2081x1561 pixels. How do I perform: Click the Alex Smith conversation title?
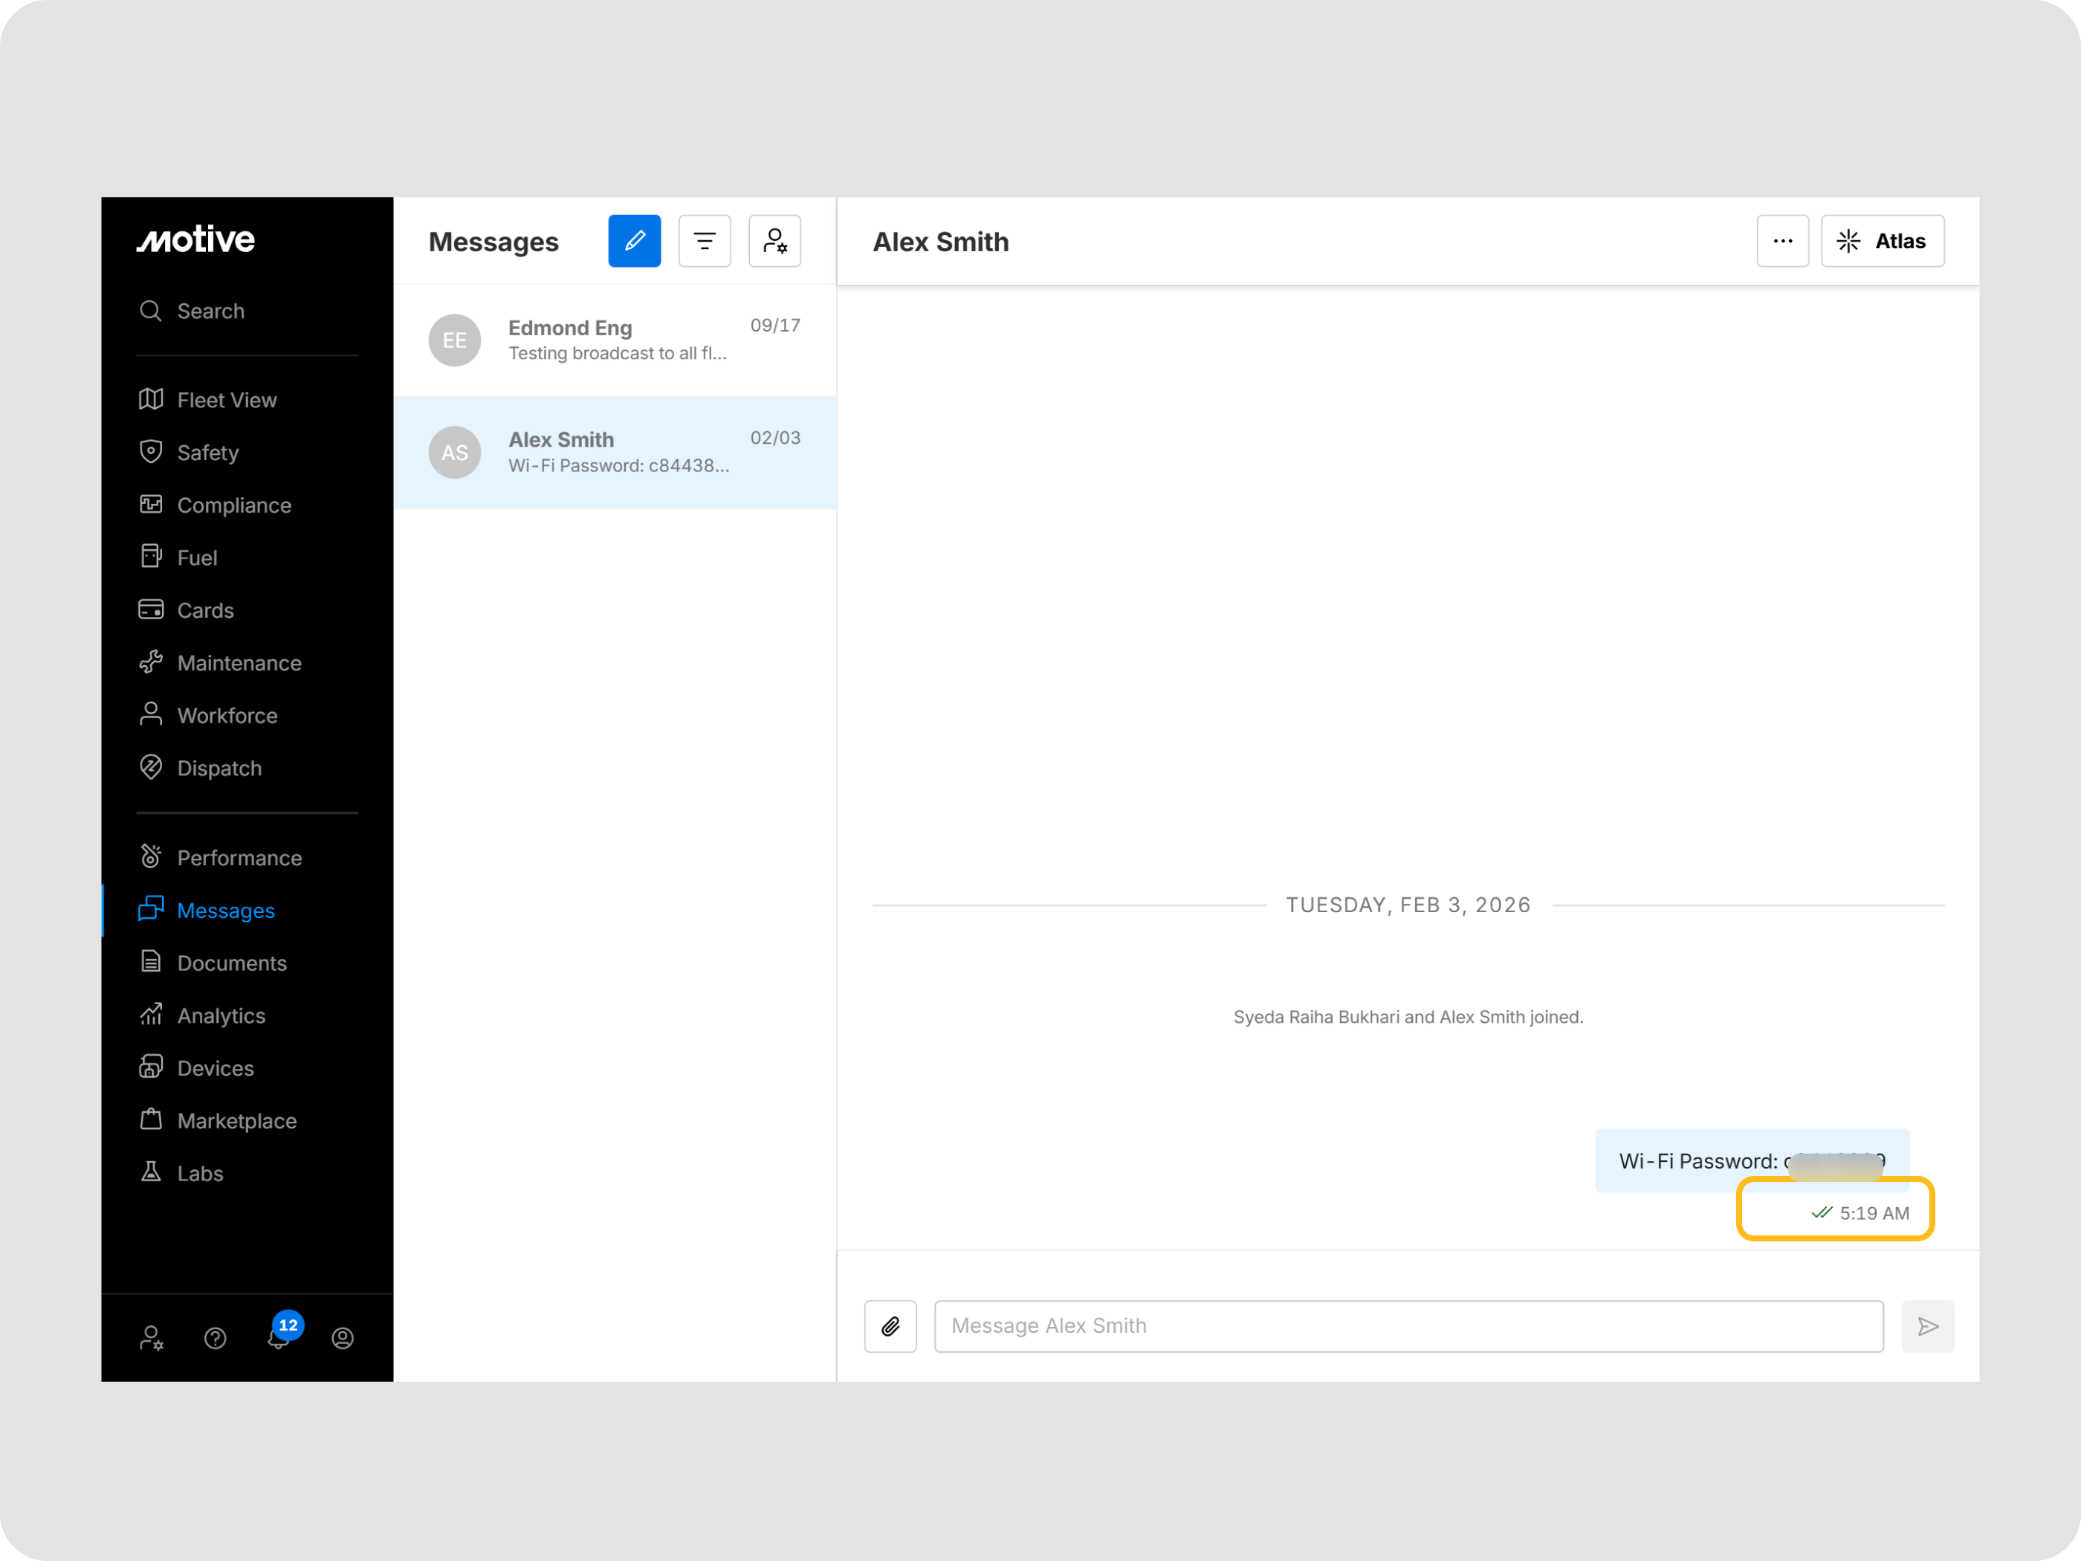(x=940, y=242)
